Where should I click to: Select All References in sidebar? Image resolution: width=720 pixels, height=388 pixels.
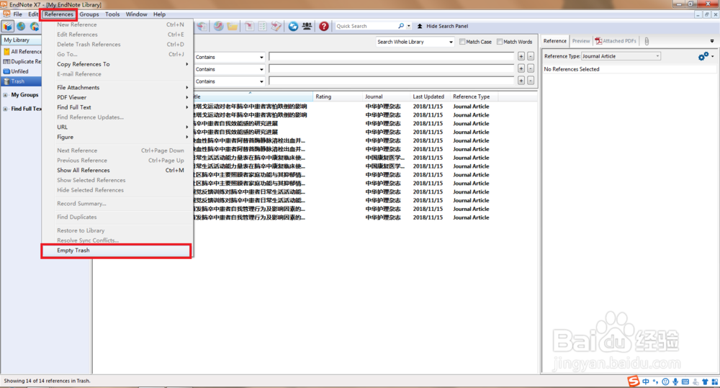(x=22, y=52)
